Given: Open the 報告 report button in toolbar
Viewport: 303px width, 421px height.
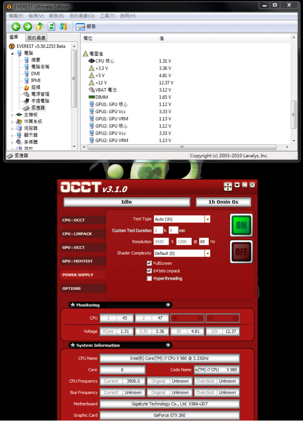Looking at the screenshot, I should point(86,27).
